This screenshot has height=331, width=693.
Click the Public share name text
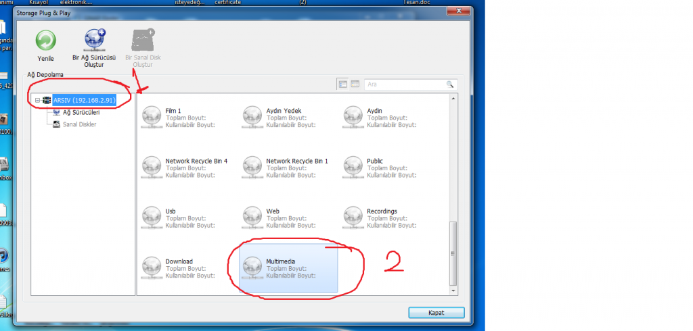point(375,161)
